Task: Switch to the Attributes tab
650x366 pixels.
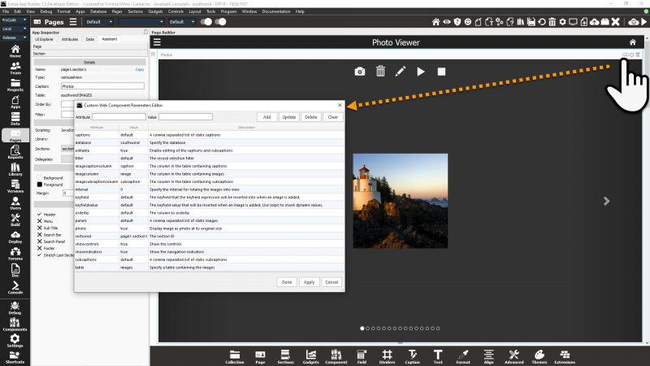Action: tap(70, 39)
